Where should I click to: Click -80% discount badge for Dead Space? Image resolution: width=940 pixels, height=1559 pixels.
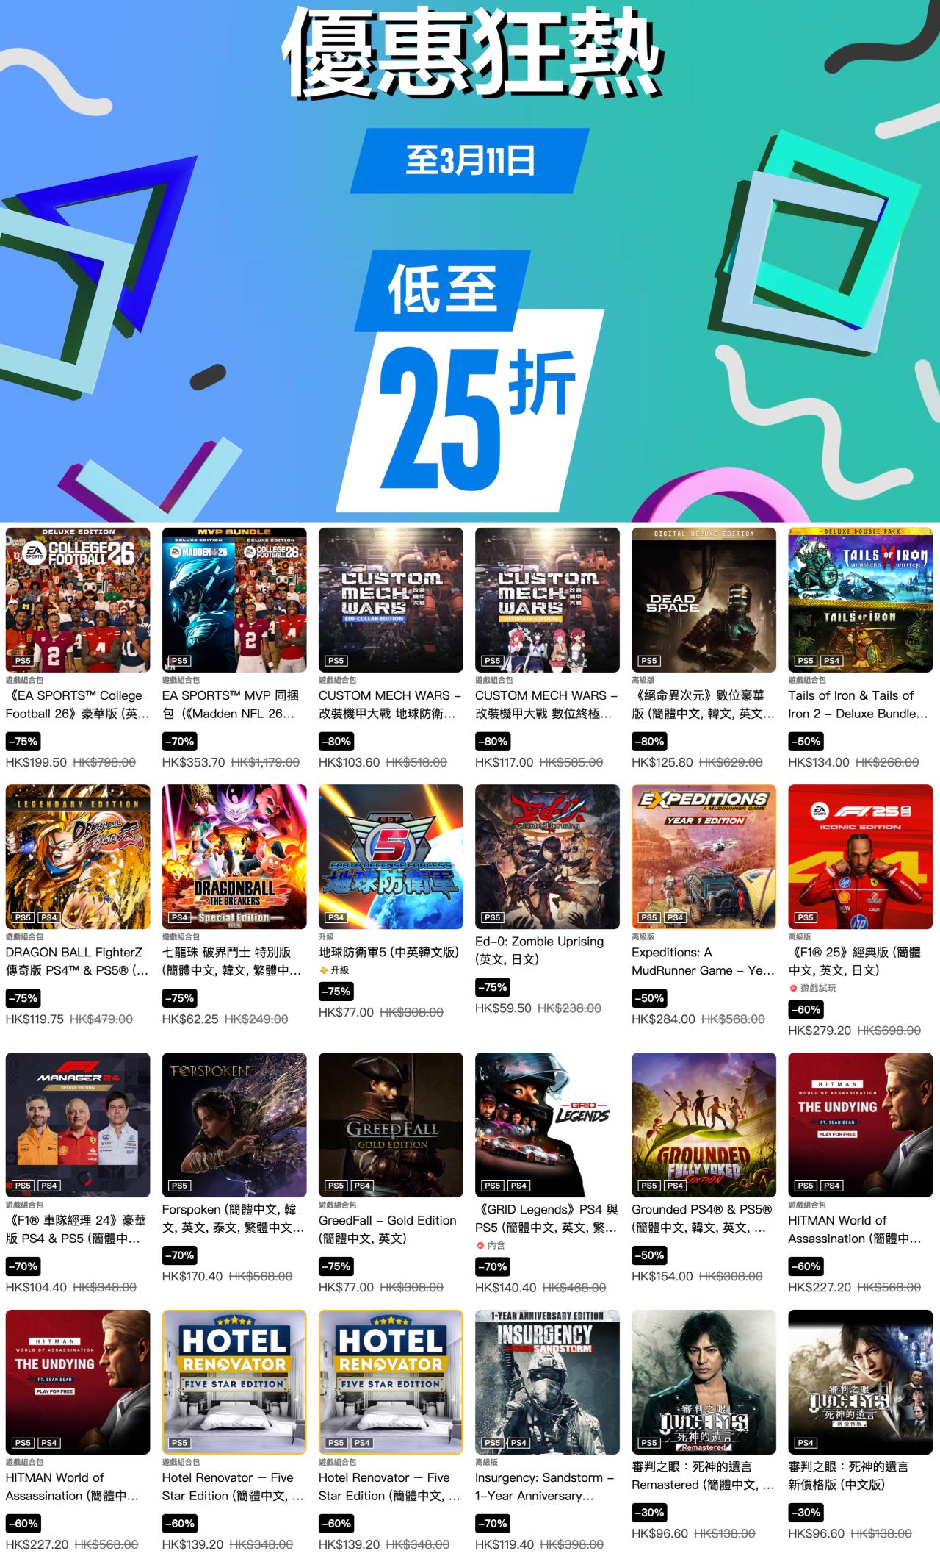(x=650, y=741)
